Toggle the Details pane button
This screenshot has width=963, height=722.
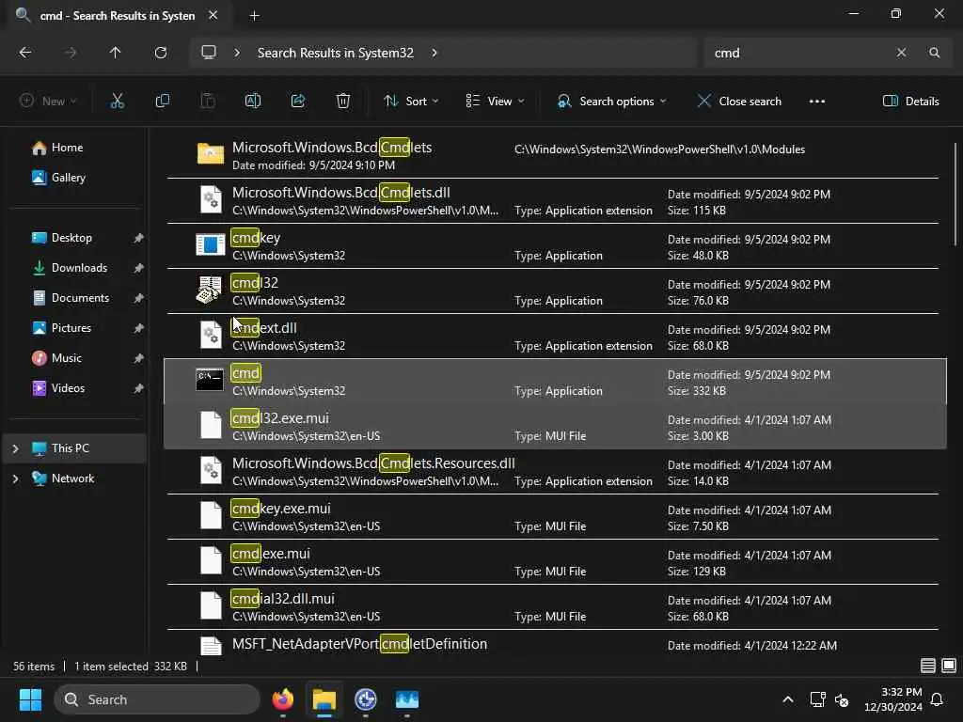click(910, 102)
